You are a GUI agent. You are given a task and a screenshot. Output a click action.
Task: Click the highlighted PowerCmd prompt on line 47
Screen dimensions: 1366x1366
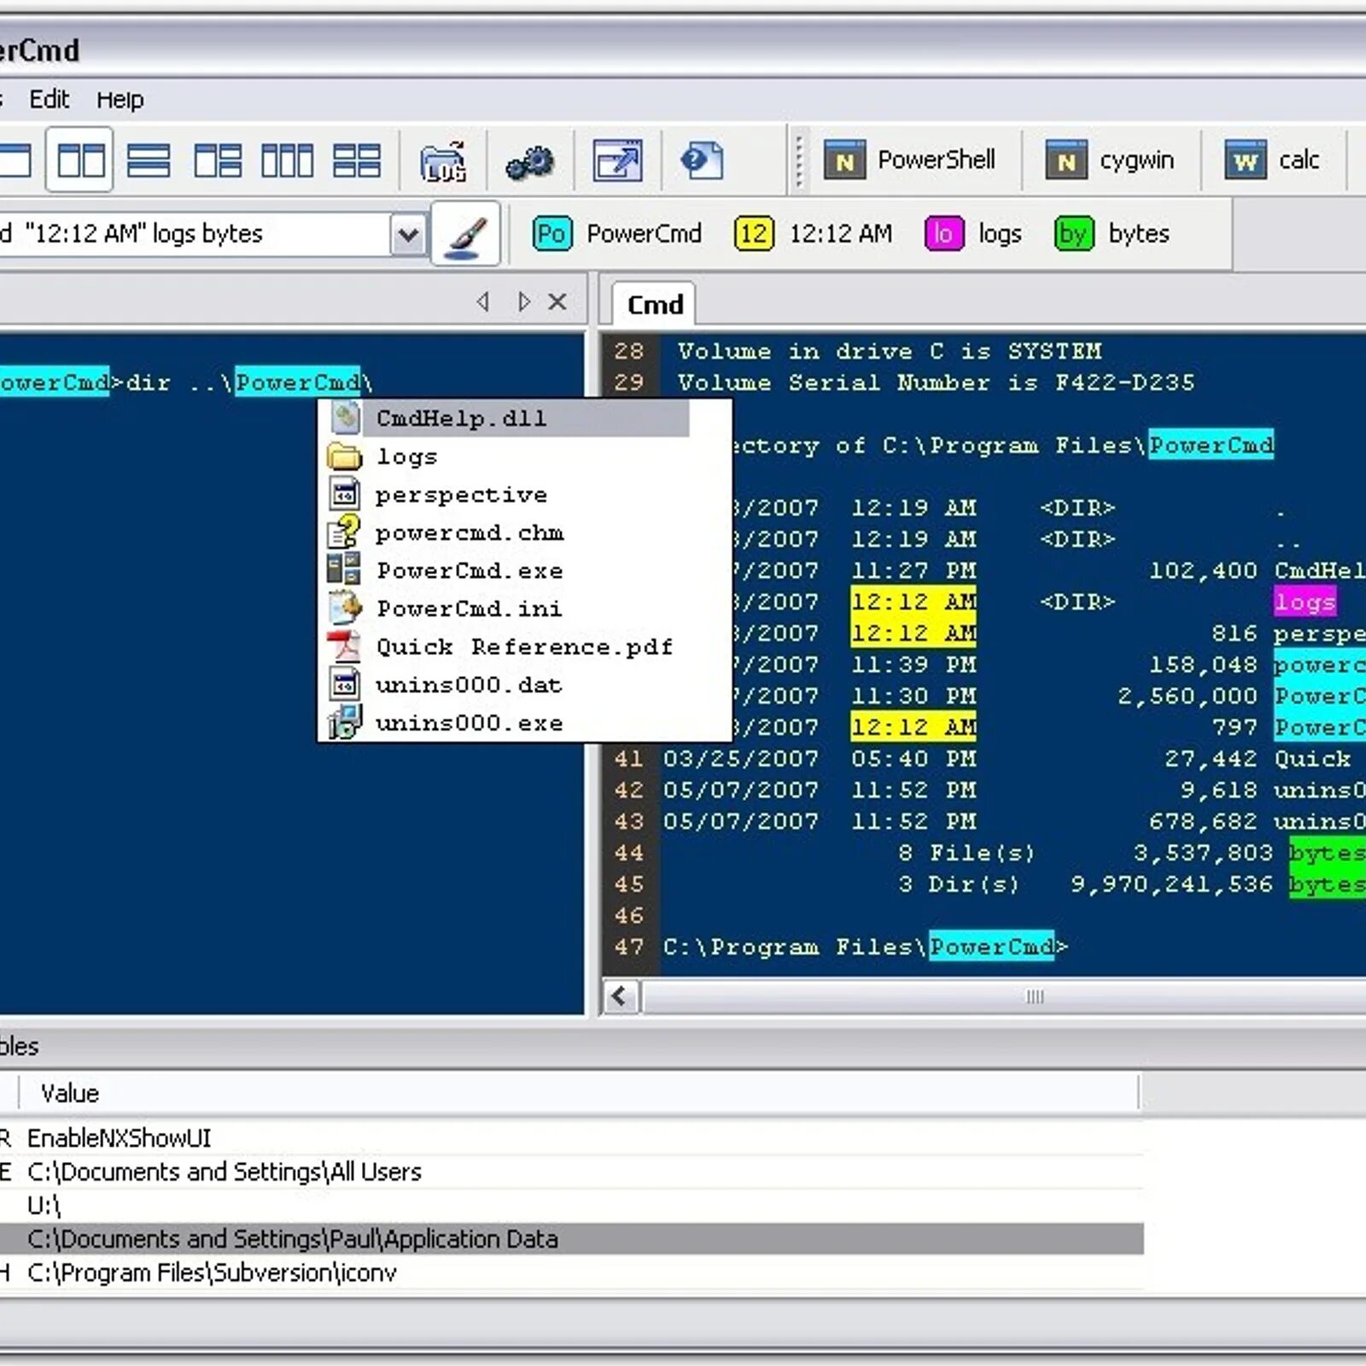pyautogui.click(x=991, y=946)
